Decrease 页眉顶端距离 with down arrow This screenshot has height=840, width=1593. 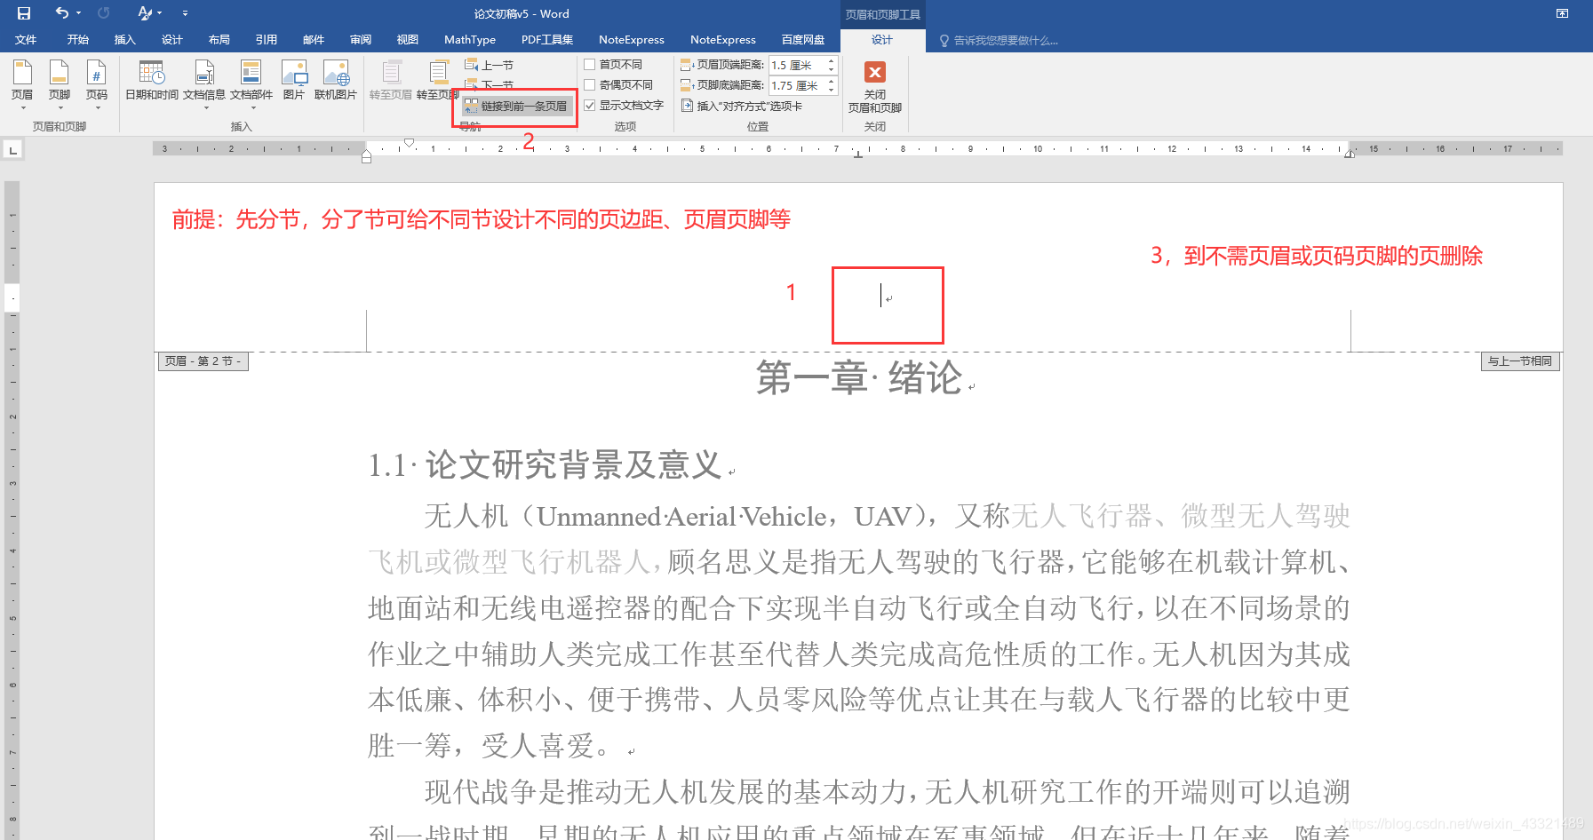click(x=832, y=69)
